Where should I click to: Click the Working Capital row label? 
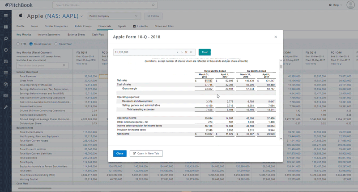tap(29, 179)
